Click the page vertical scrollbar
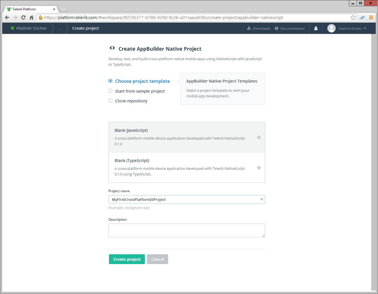The height and width of the screenshot is (294, 378). (x=374, y=162)
